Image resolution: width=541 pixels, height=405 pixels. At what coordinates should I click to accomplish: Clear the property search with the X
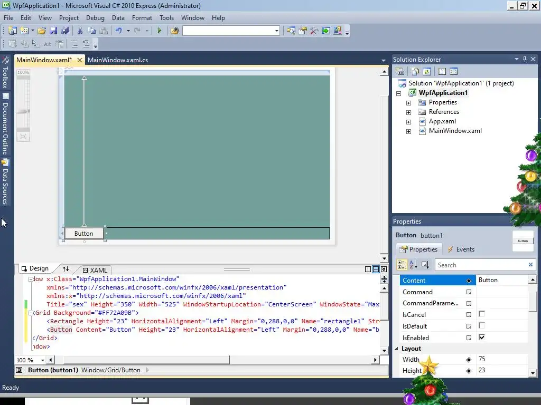pyautogui.click(x=530, y=265)
